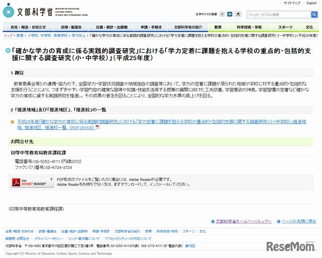Viewport: 322px width, 258px height.
Task: Open the リンク・著作権について footer link
Action: click(84, 239)
